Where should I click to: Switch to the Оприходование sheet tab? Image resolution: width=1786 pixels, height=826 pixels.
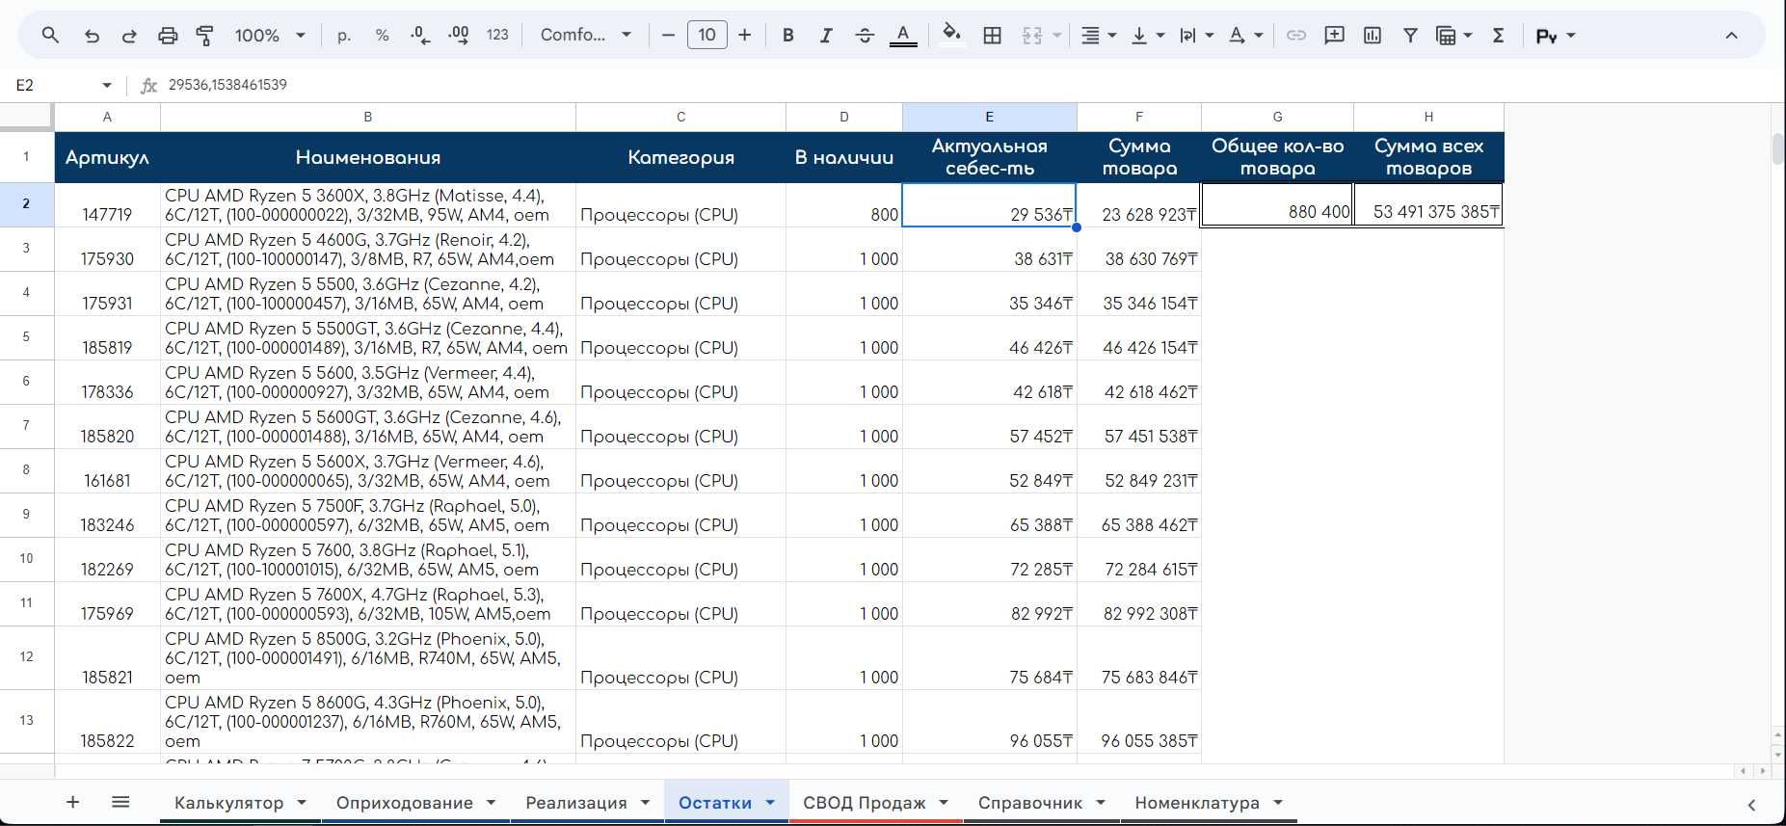[x=405, y=802]
